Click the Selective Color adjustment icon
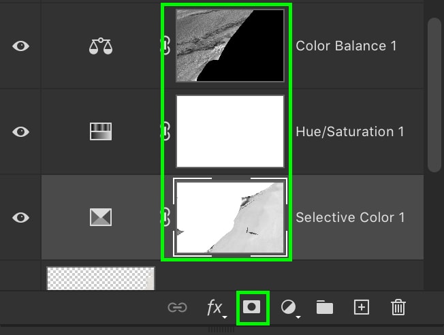 click(x=101, y=217)
